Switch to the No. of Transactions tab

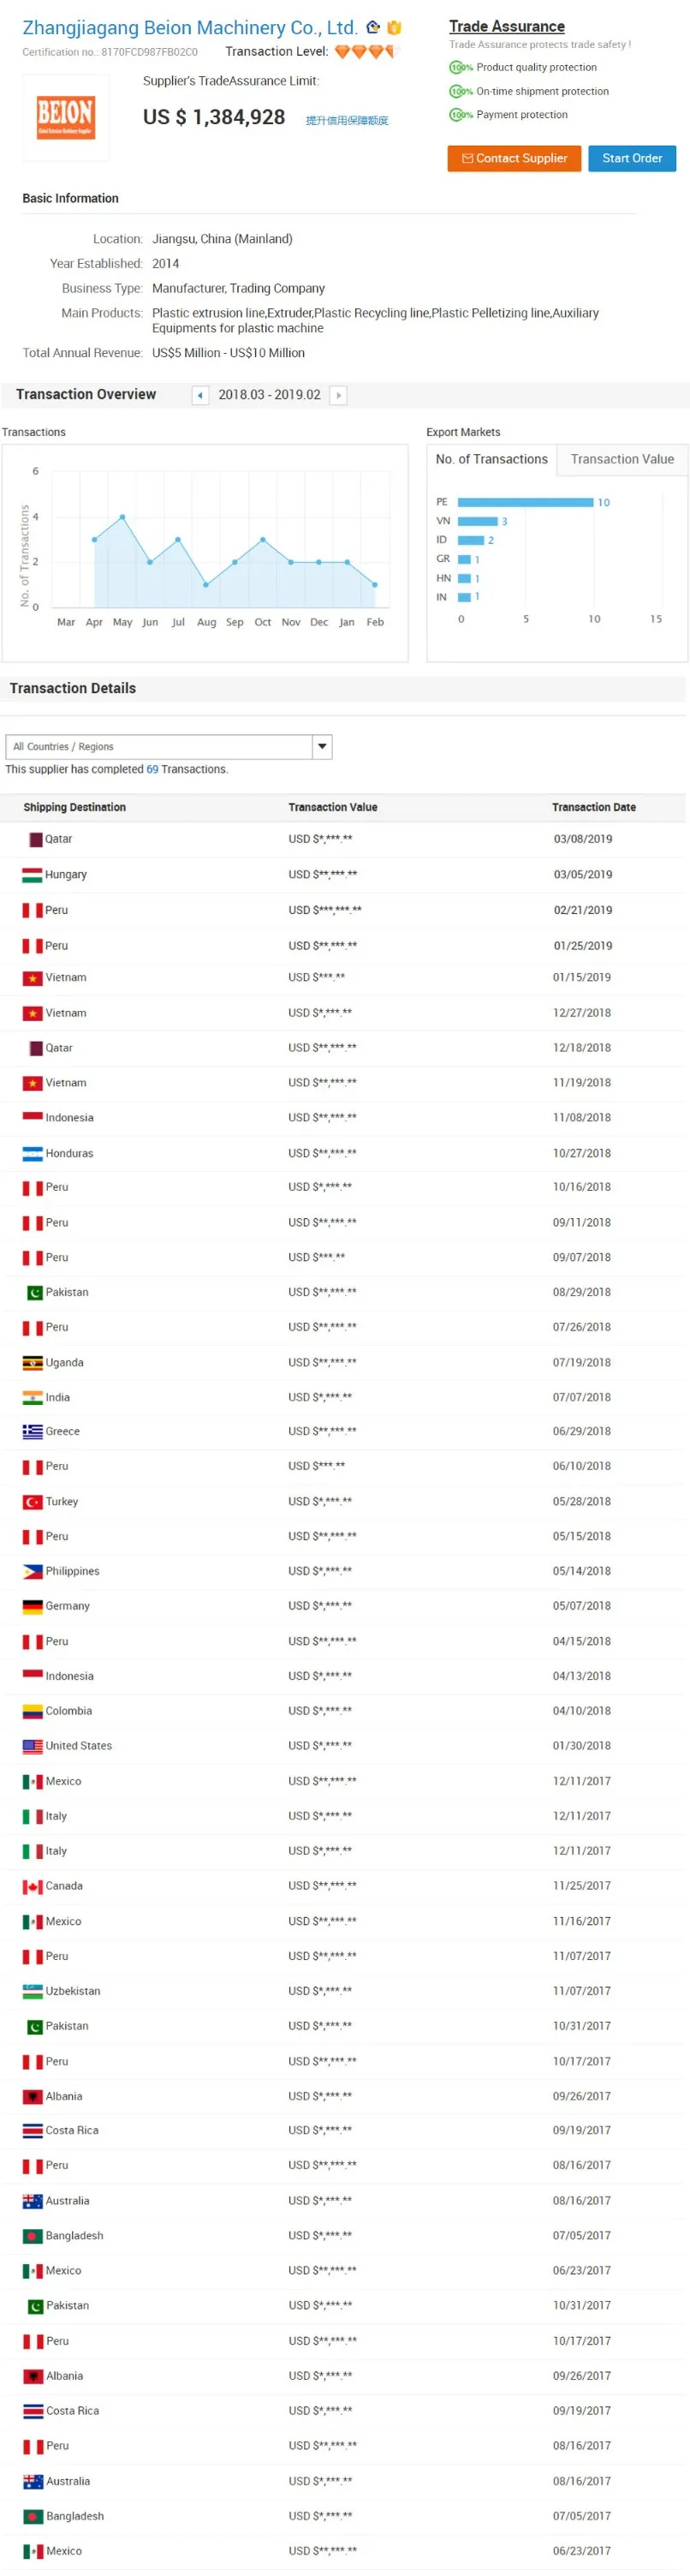point(491,459)
